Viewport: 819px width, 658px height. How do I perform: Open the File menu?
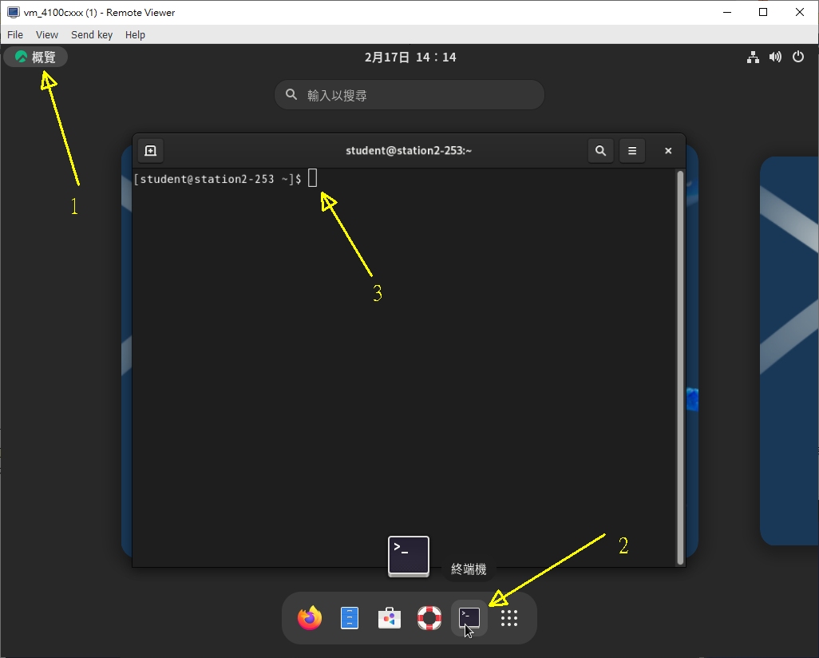coord(15,34)
